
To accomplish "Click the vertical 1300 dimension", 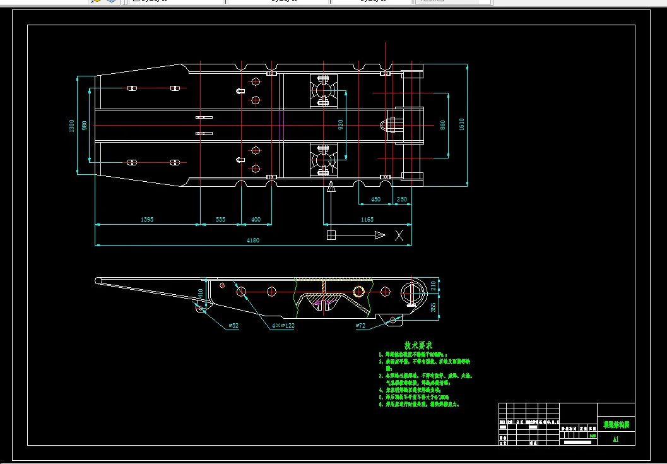I will tap(71, 126).
